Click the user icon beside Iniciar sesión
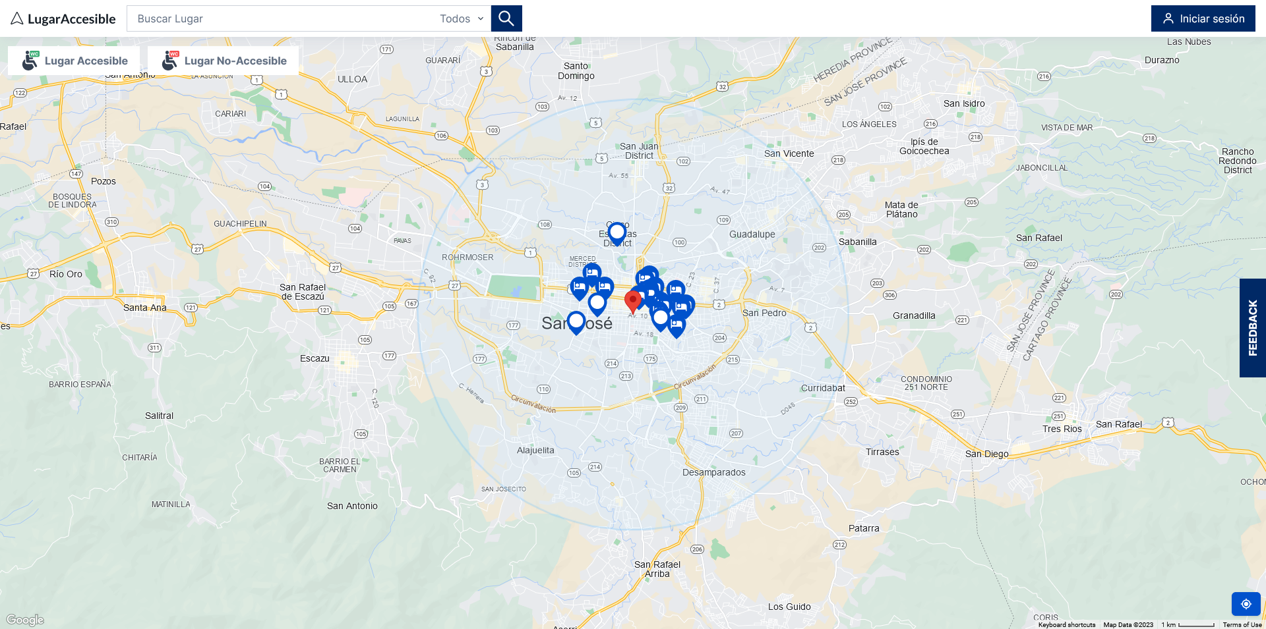The width and height of the screenshot is (1266, 629). coord(1168,18)
